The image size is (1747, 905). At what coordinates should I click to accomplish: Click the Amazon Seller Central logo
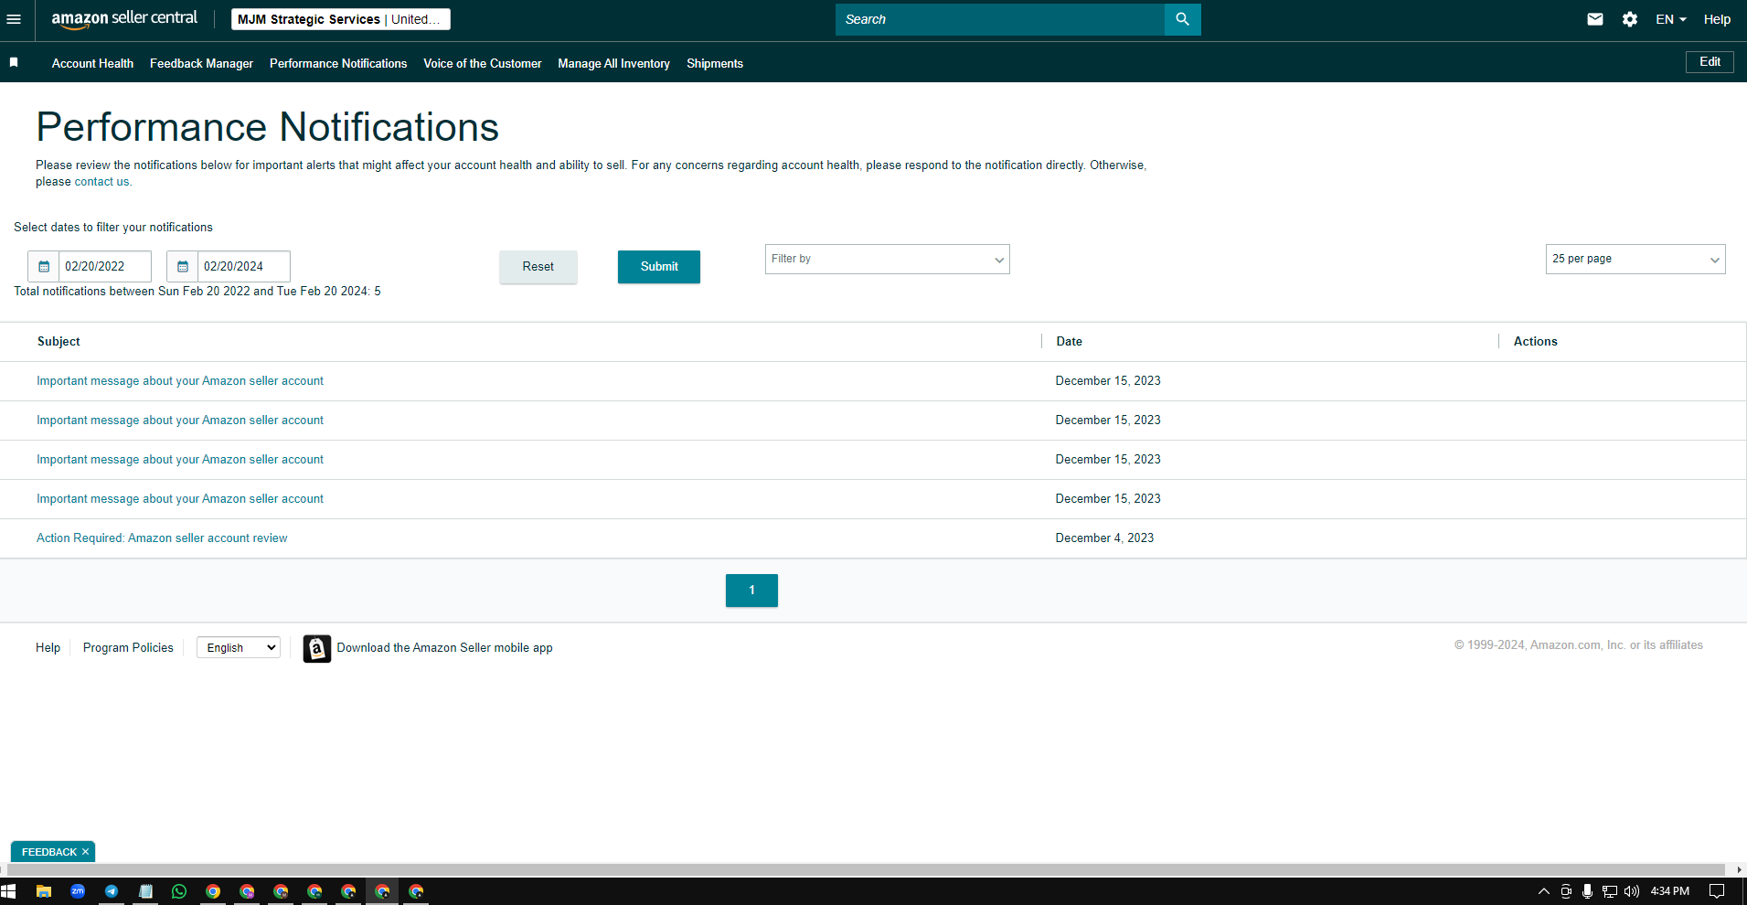click(x=124, y=18)
